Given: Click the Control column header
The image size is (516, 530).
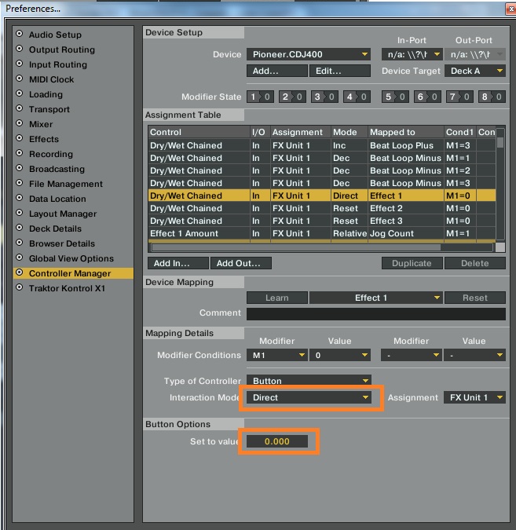Looking at the screenshot, I should [x=199, y=132].
